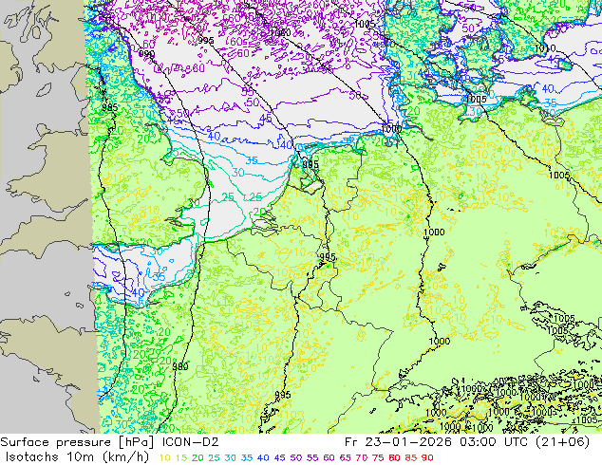Select legend value 85 in the Isotachs legend

[x=411, y=457]
